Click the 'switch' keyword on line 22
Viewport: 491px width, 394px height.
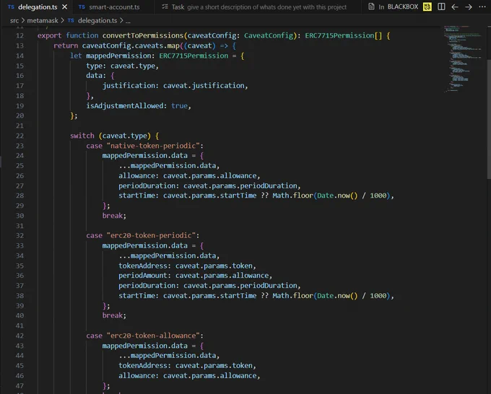(82, 136)
